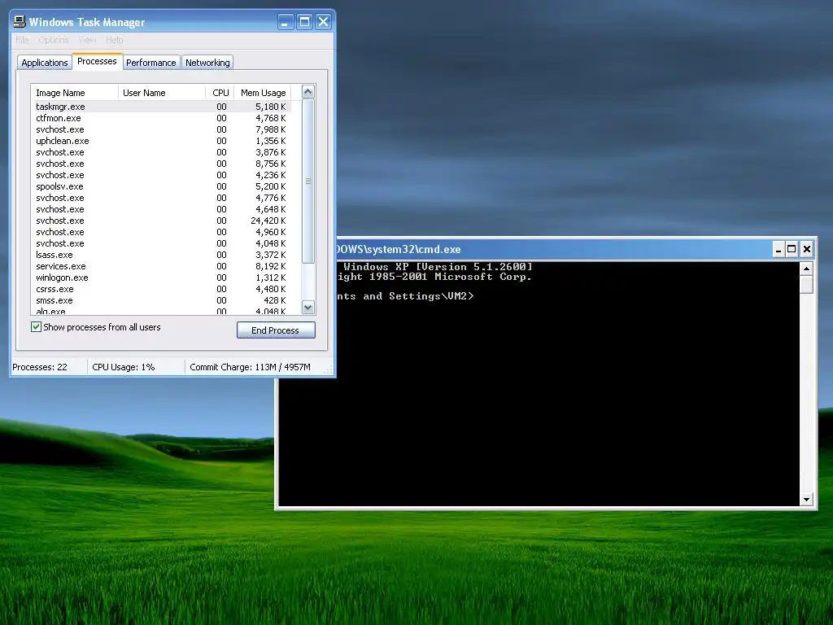
Task: Select the csrss.exe process
Action: click(161, 289)
